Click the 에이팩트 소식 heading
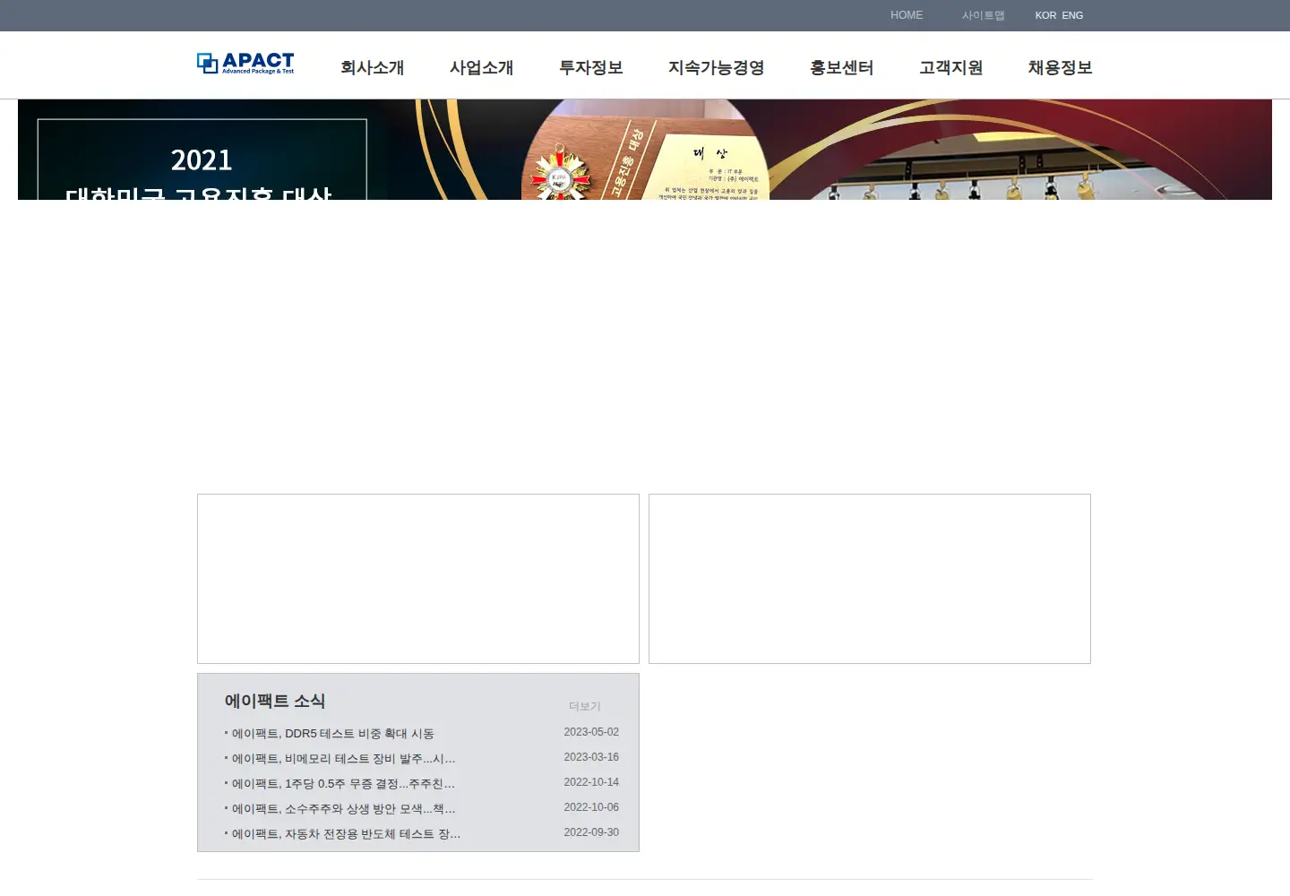Image resolution: width=1290 pixels, height=896 pixels. [x=275, y=701]
